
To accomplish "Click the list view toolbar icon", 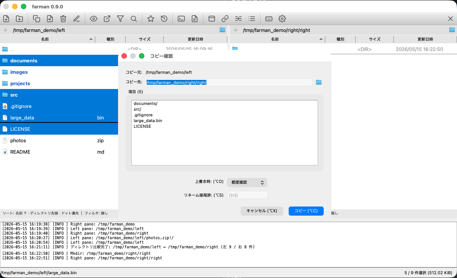I will pos(252,18).
